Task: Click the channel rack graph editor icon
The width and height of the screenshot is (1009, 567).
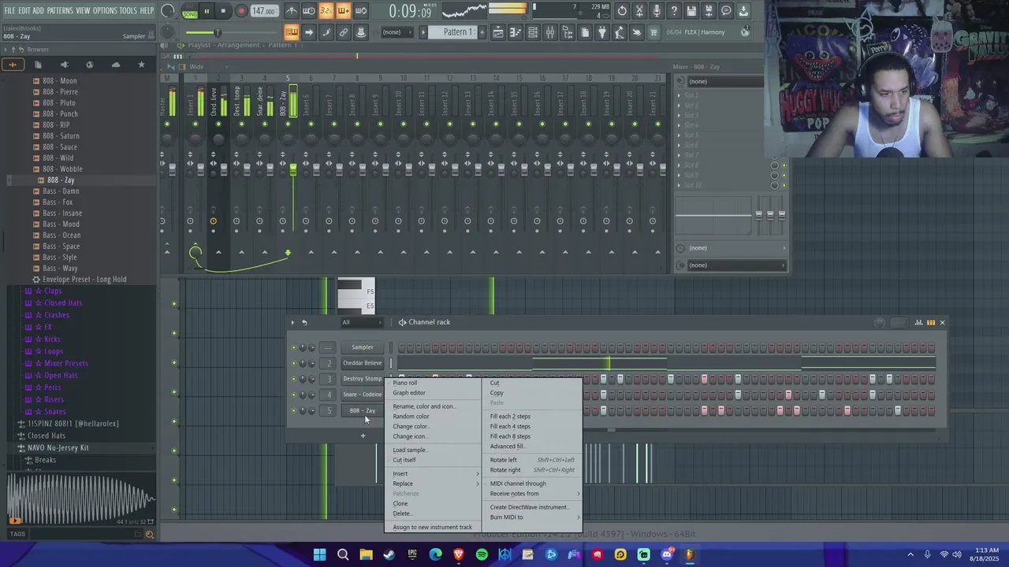Action: coord(918,322)
